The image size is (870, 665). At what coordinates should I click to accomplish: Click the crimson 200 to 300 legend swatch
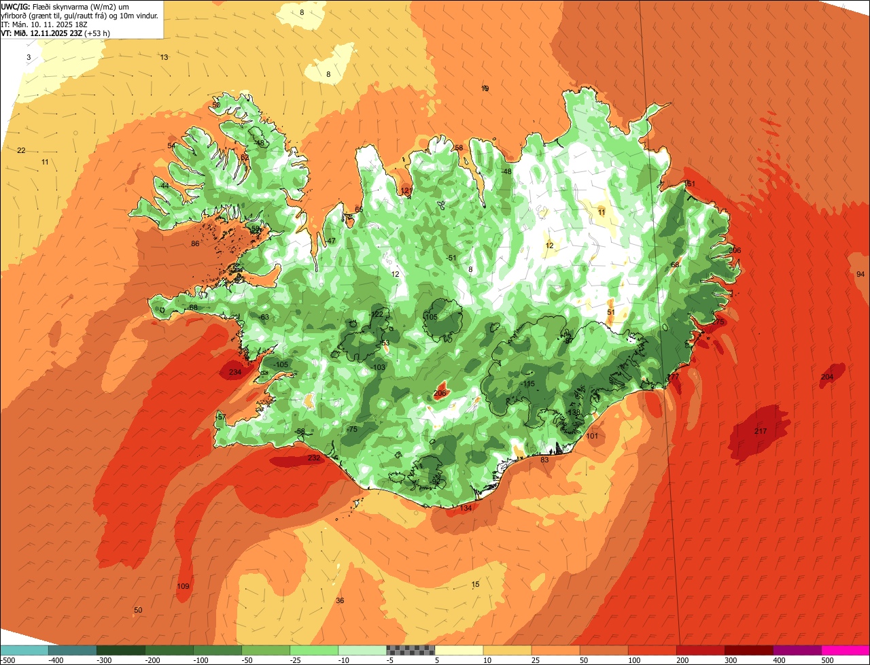pyautogui.click(x=701, y=650)
